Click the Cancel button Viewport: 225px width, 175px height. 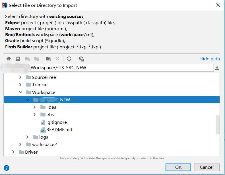coord(207,167)
